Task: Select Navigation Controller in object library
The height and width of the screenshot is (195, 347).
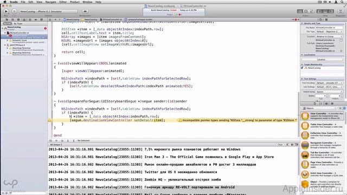Action: [323, 145]
